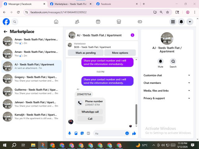Bookmark this page with the star icon
199x149 pixels.
click(x=168, y=12)
